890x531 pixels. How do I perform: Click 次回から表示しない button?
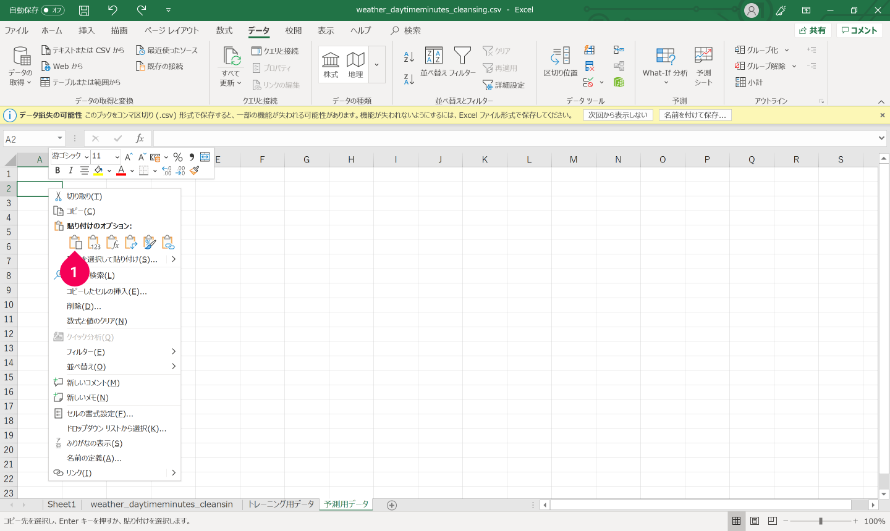click(618, 115)
